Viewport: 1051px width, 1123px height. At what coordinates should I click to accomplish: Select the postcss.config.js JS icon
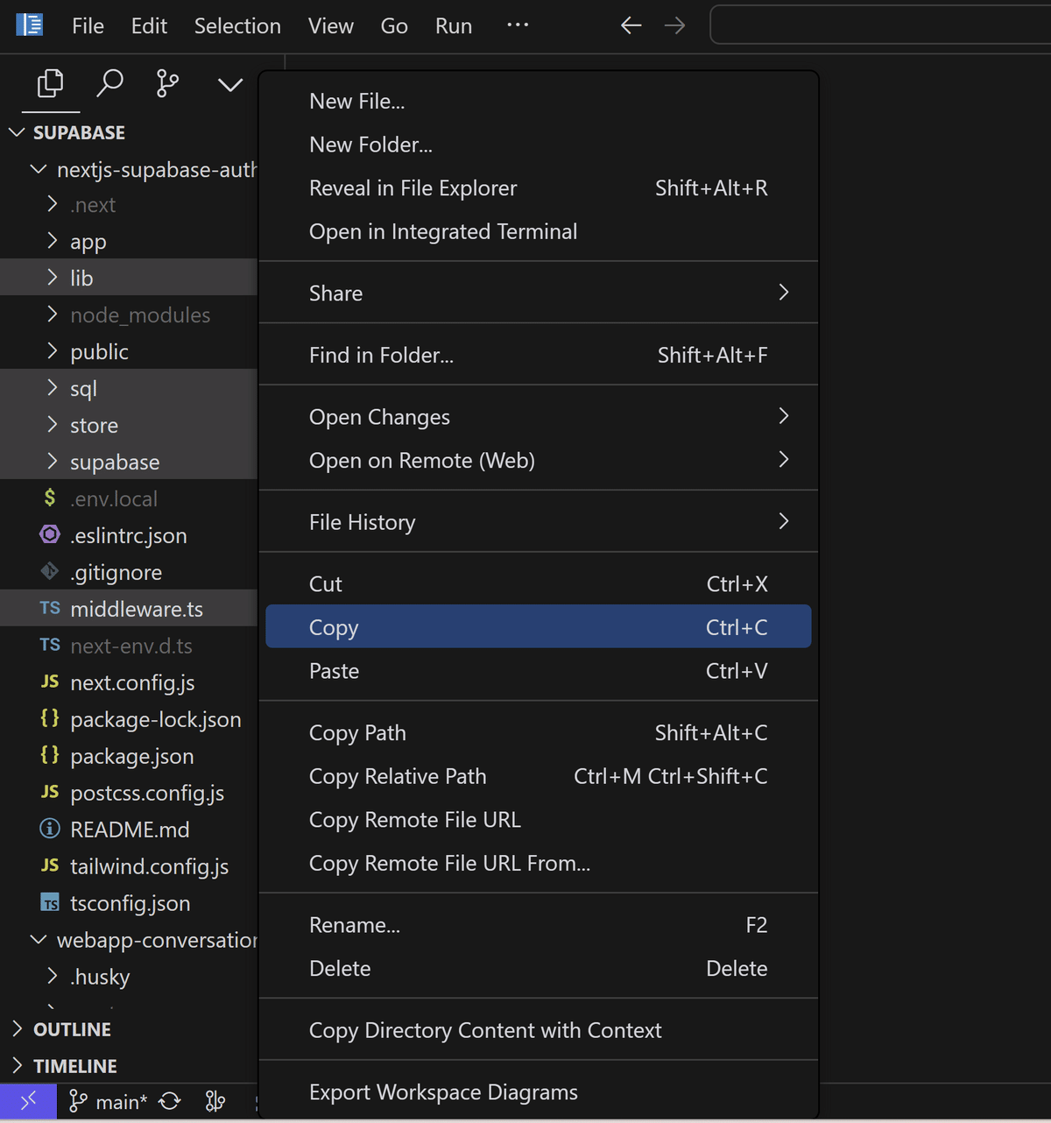[x=50, y=792]
